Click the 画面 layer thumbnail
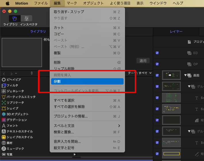This screenshot has width=204, height=161. click(171, 75)
